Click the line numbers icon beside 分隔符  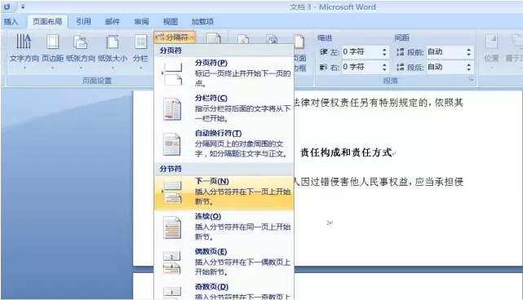pos(214,38)
